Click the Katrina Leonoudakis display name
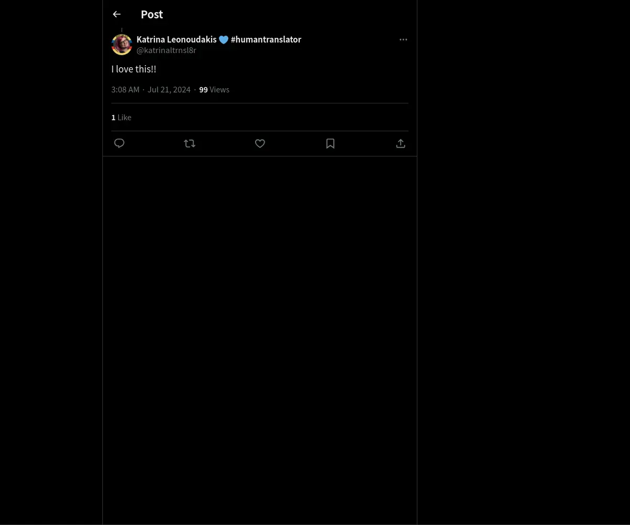This screenshot has height=525, width=630. point(176,39)
